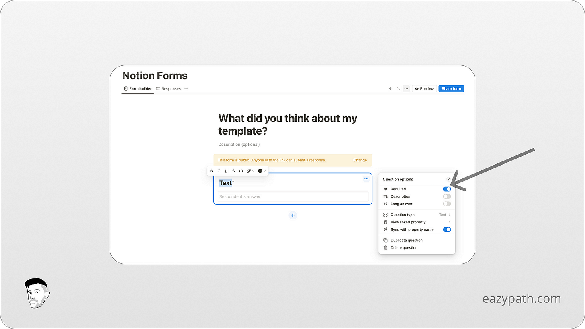Open View linked property submenu

(x=417, y=222)
